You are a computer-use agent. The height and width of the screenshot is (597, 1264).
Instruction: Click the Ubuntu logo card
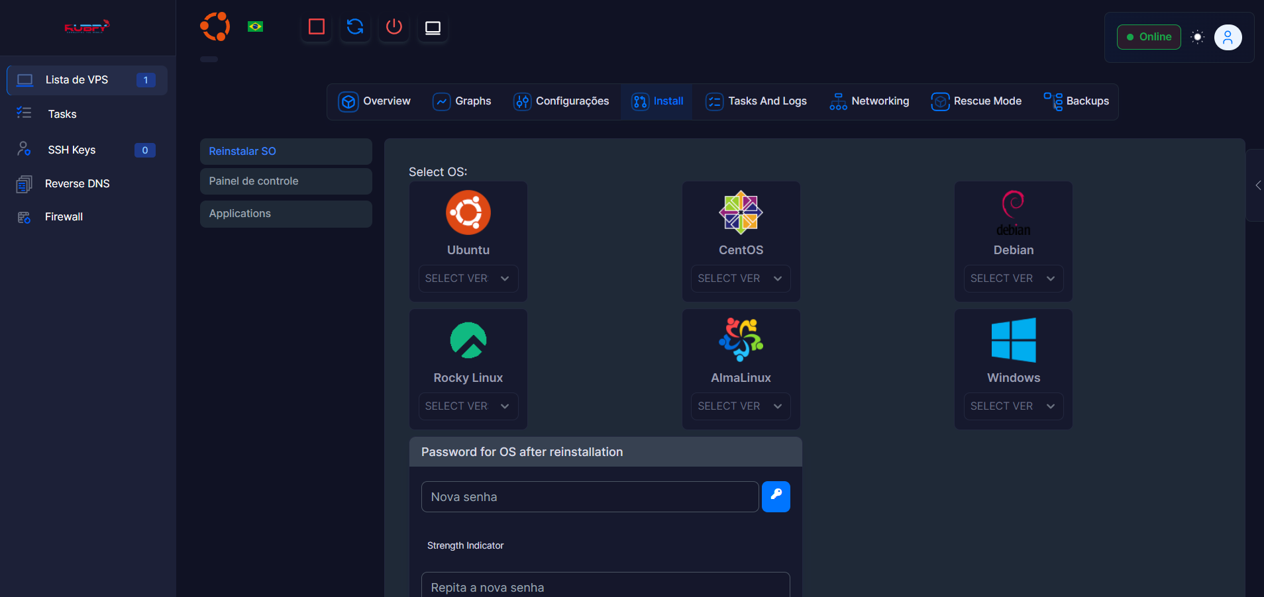coord(468,212)
